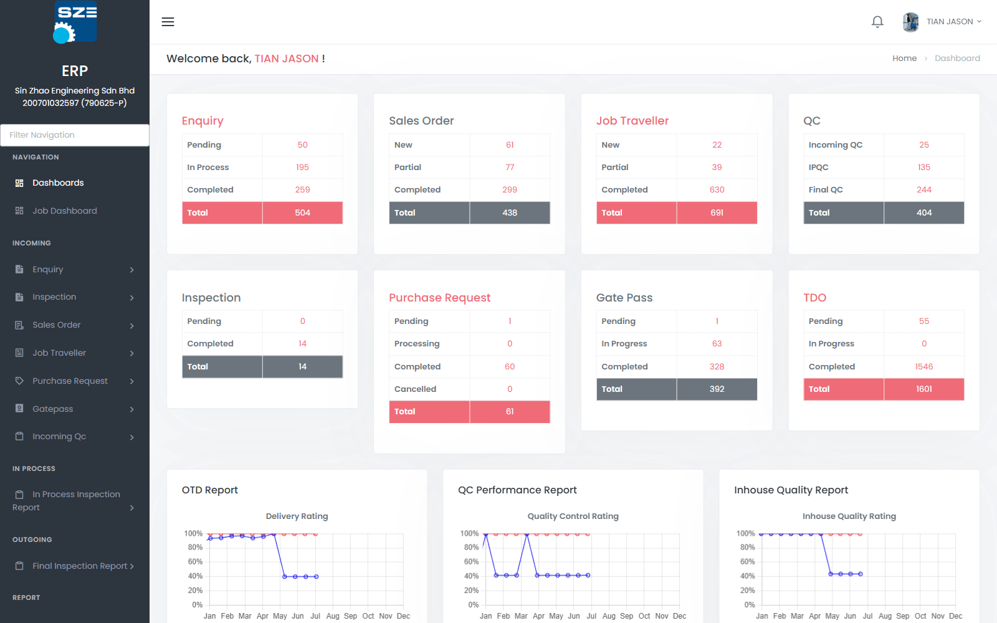Expand the In Process Inspection Report chevron
Screen dimensions: 997x623
(x=132, y=508)
